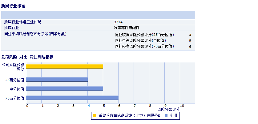Click the 汽车零件与配件 industry value
Viewport: 258px width, 124px height.
coord(127,28)
